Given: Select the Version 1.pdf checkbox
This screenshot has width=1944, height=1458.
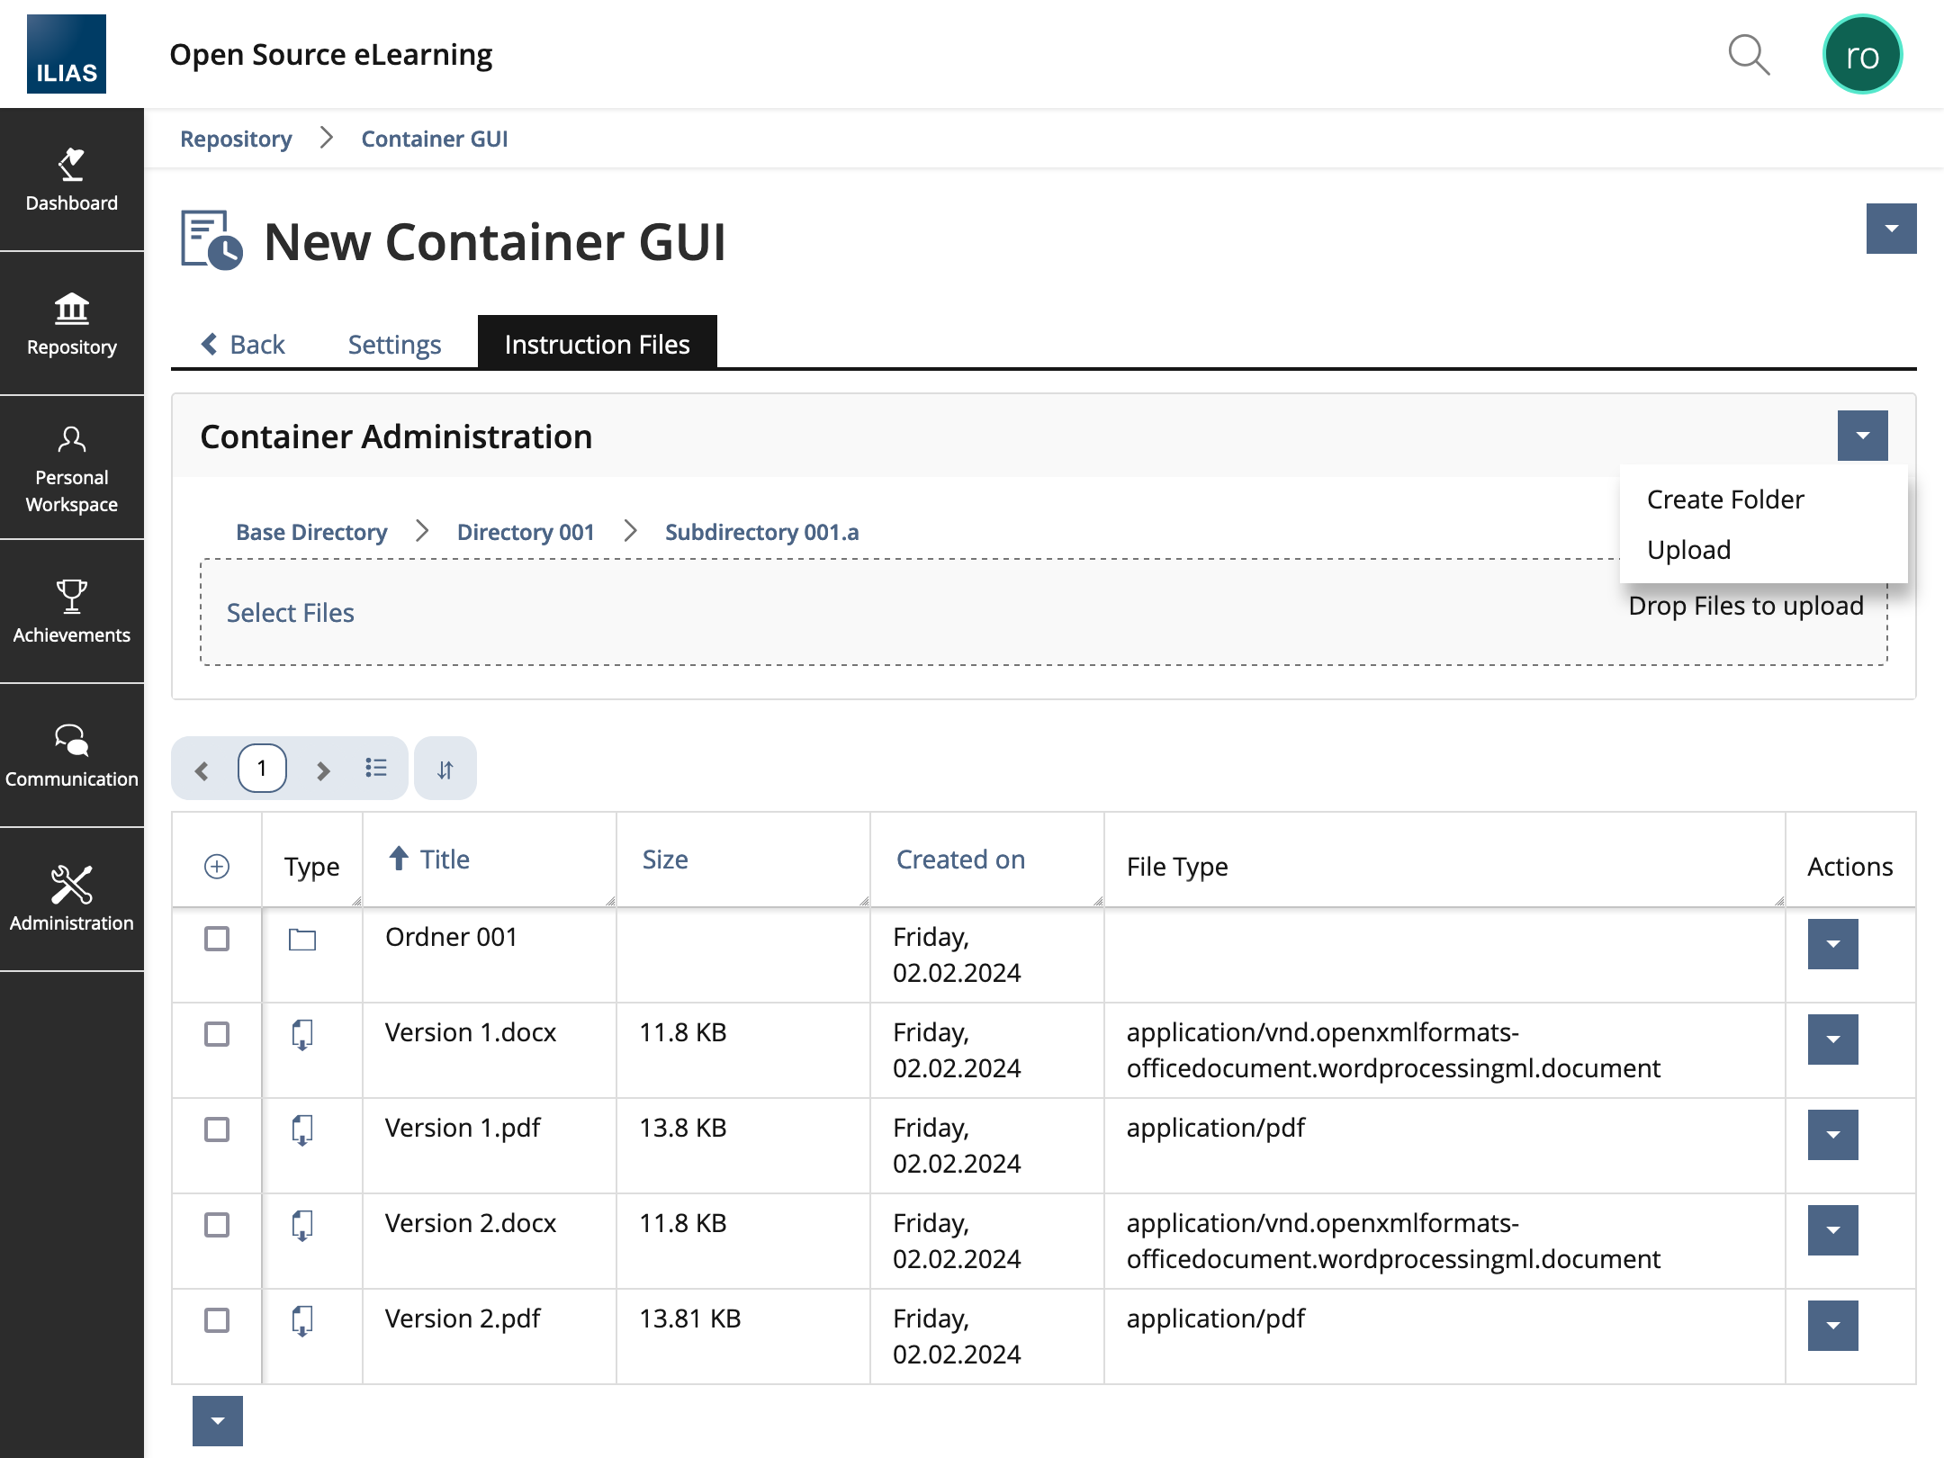Looking at the screenshot, I should (217, 1129).
